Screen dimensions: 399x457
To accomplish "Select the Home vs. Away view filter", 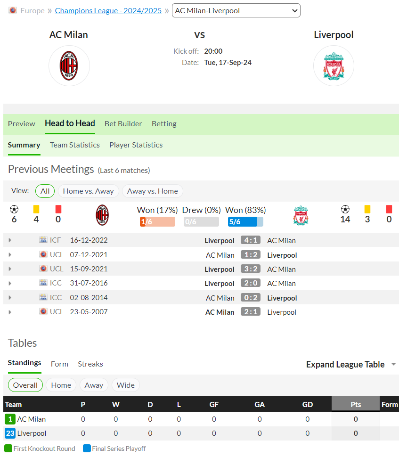I will coord(88,191).
